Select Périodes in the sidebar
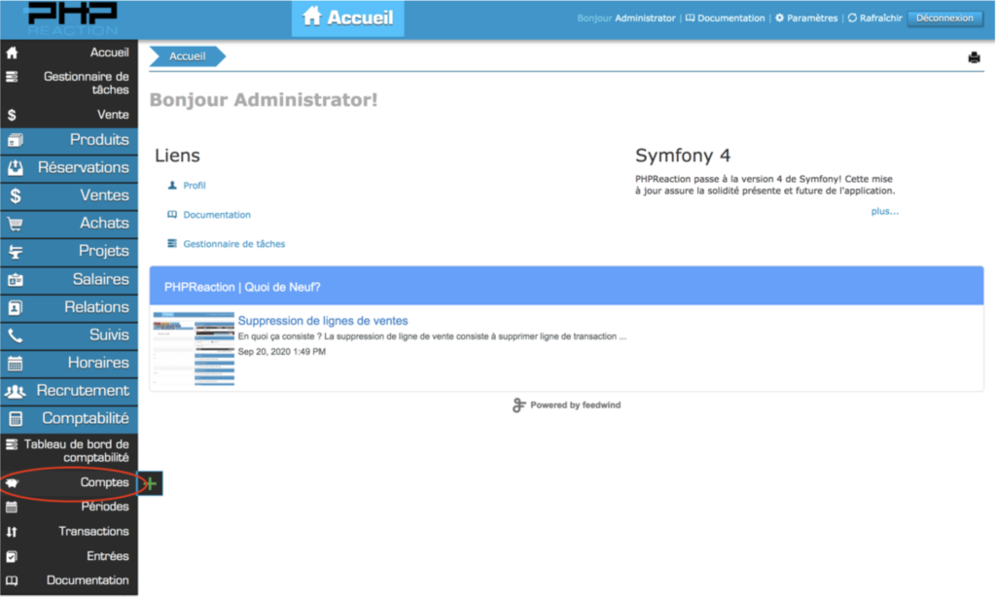This screenshot has width=996, height=597. click(x=104, y=507)
